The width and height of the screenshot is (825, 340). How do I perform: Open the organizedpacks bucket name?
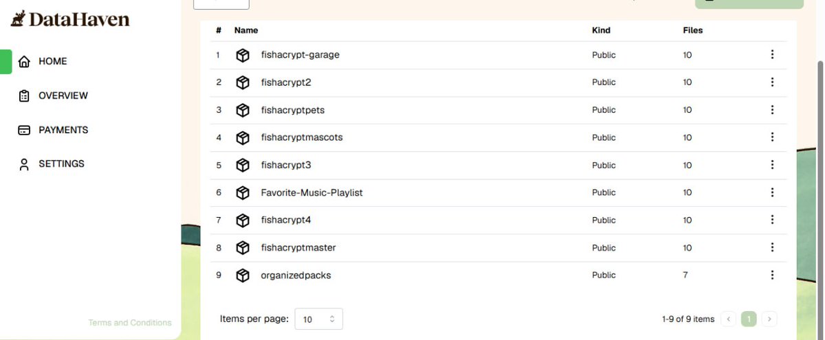tap(296, 275)
